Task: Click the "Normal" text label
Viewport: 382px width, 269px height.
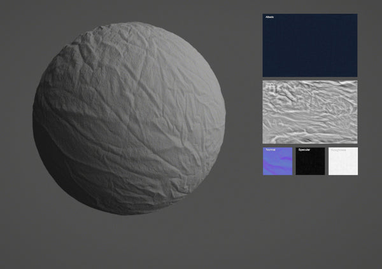Action: click(x=270, y=150)
